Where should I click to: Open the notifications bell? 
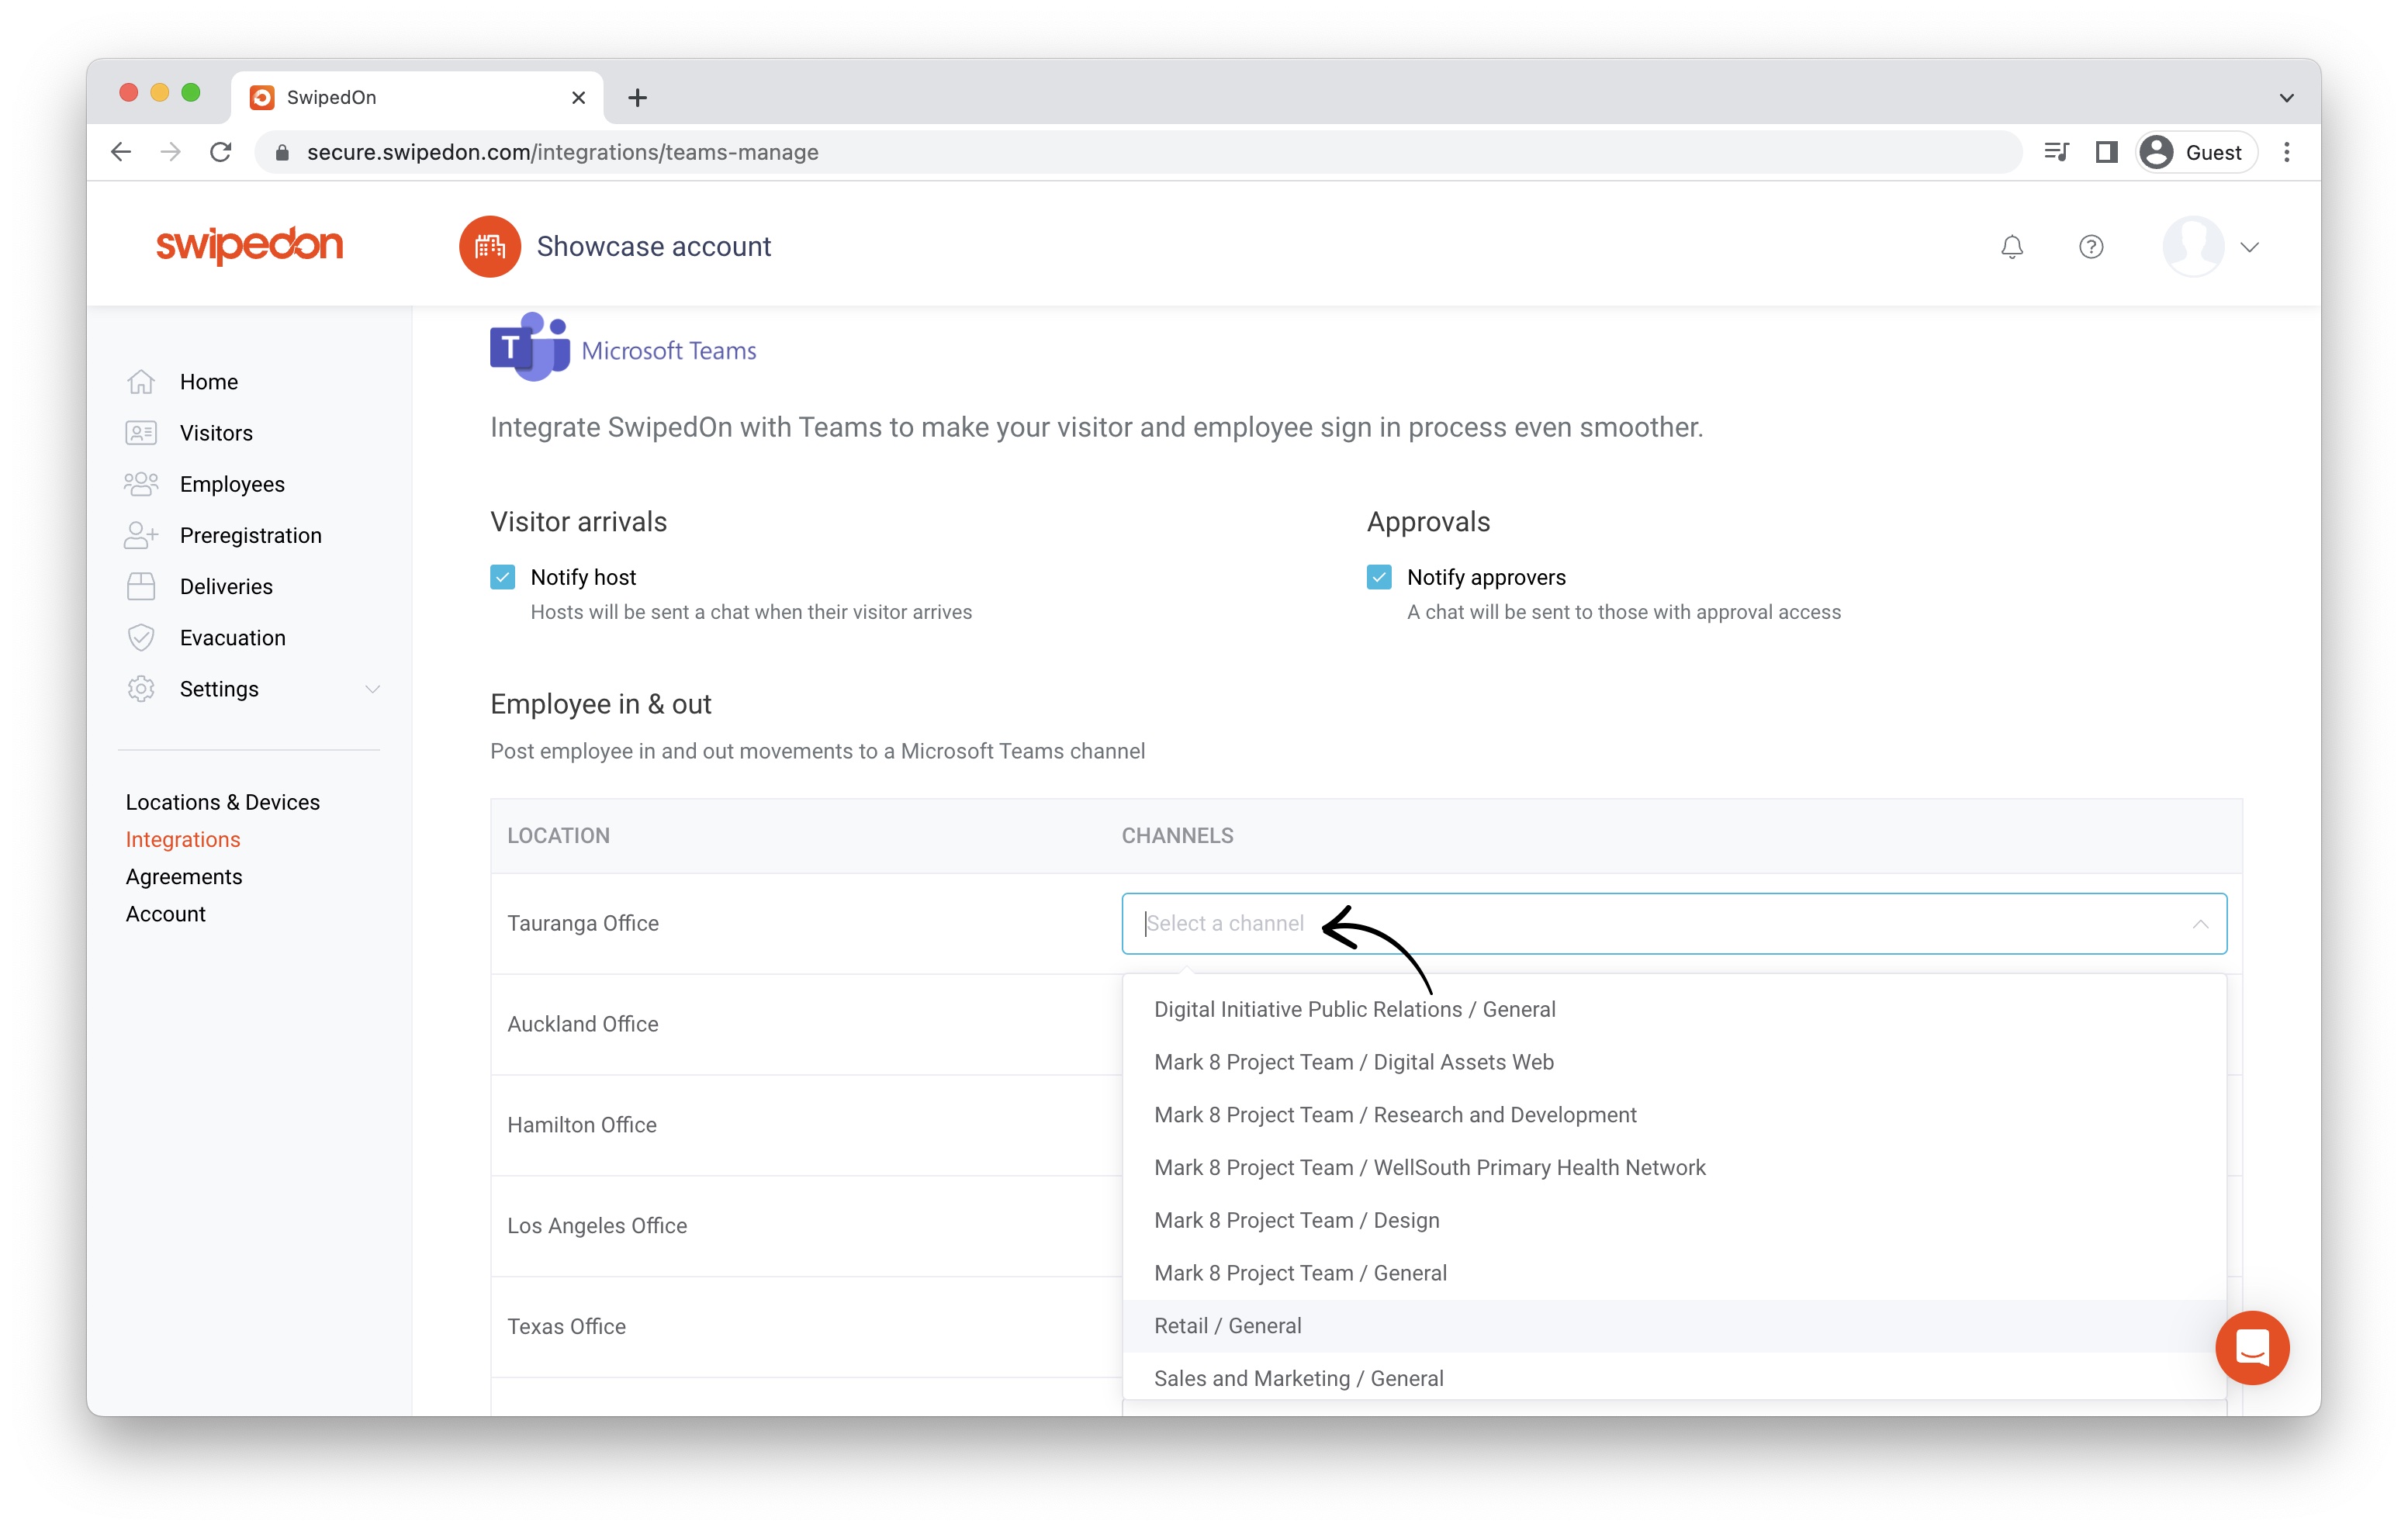(2011, 246)
